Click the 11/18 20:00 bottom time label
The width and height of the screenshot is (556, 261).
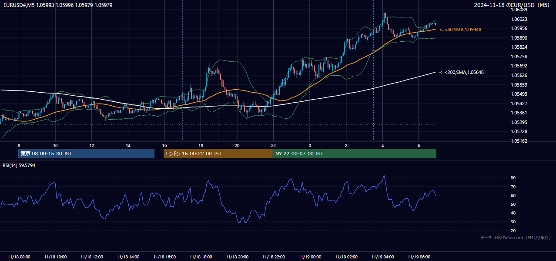237,257
